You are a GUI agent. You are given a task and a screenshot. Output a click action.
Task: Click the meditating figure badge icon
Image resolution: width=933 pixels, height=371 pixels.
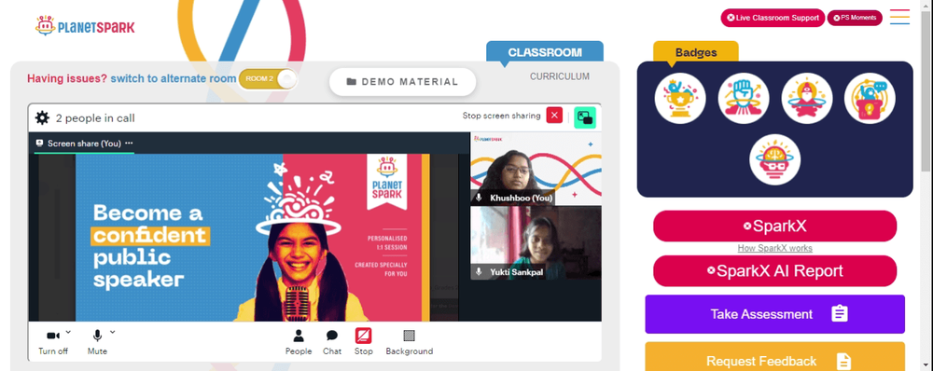(x=807, y=99)
